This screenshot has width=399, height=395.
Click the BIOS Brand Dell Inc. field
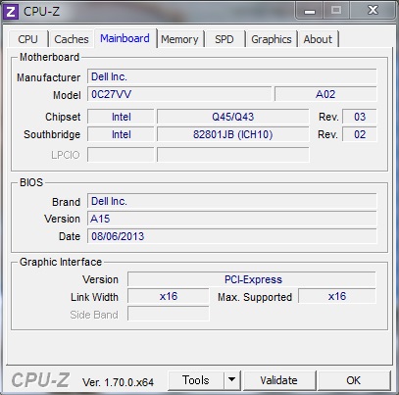pyautogui.click(x=232, y=201)
